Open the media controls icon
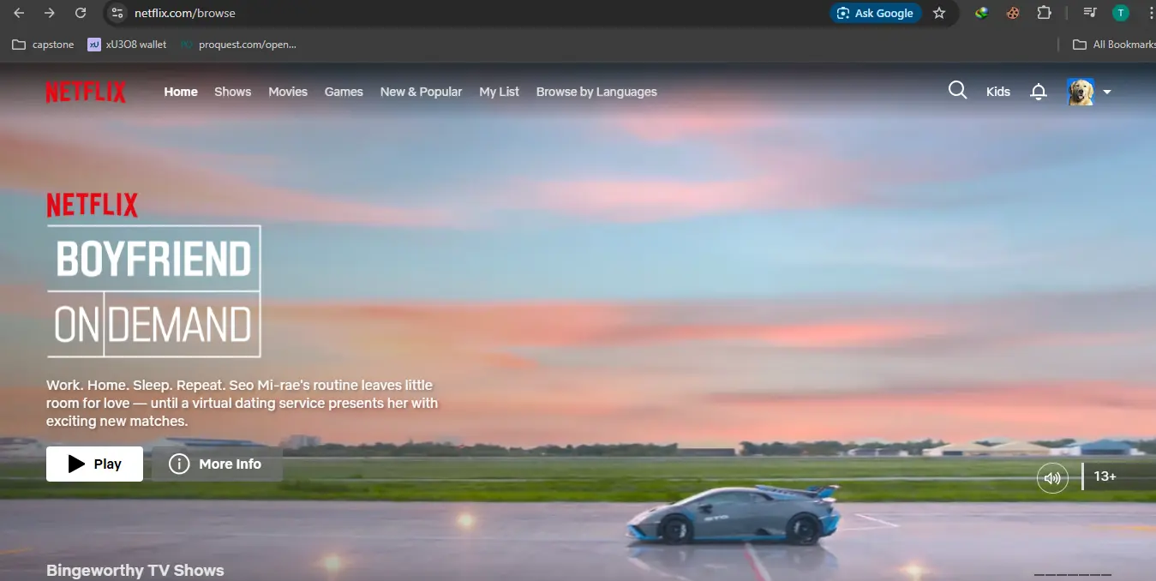 coord(1089,13)
